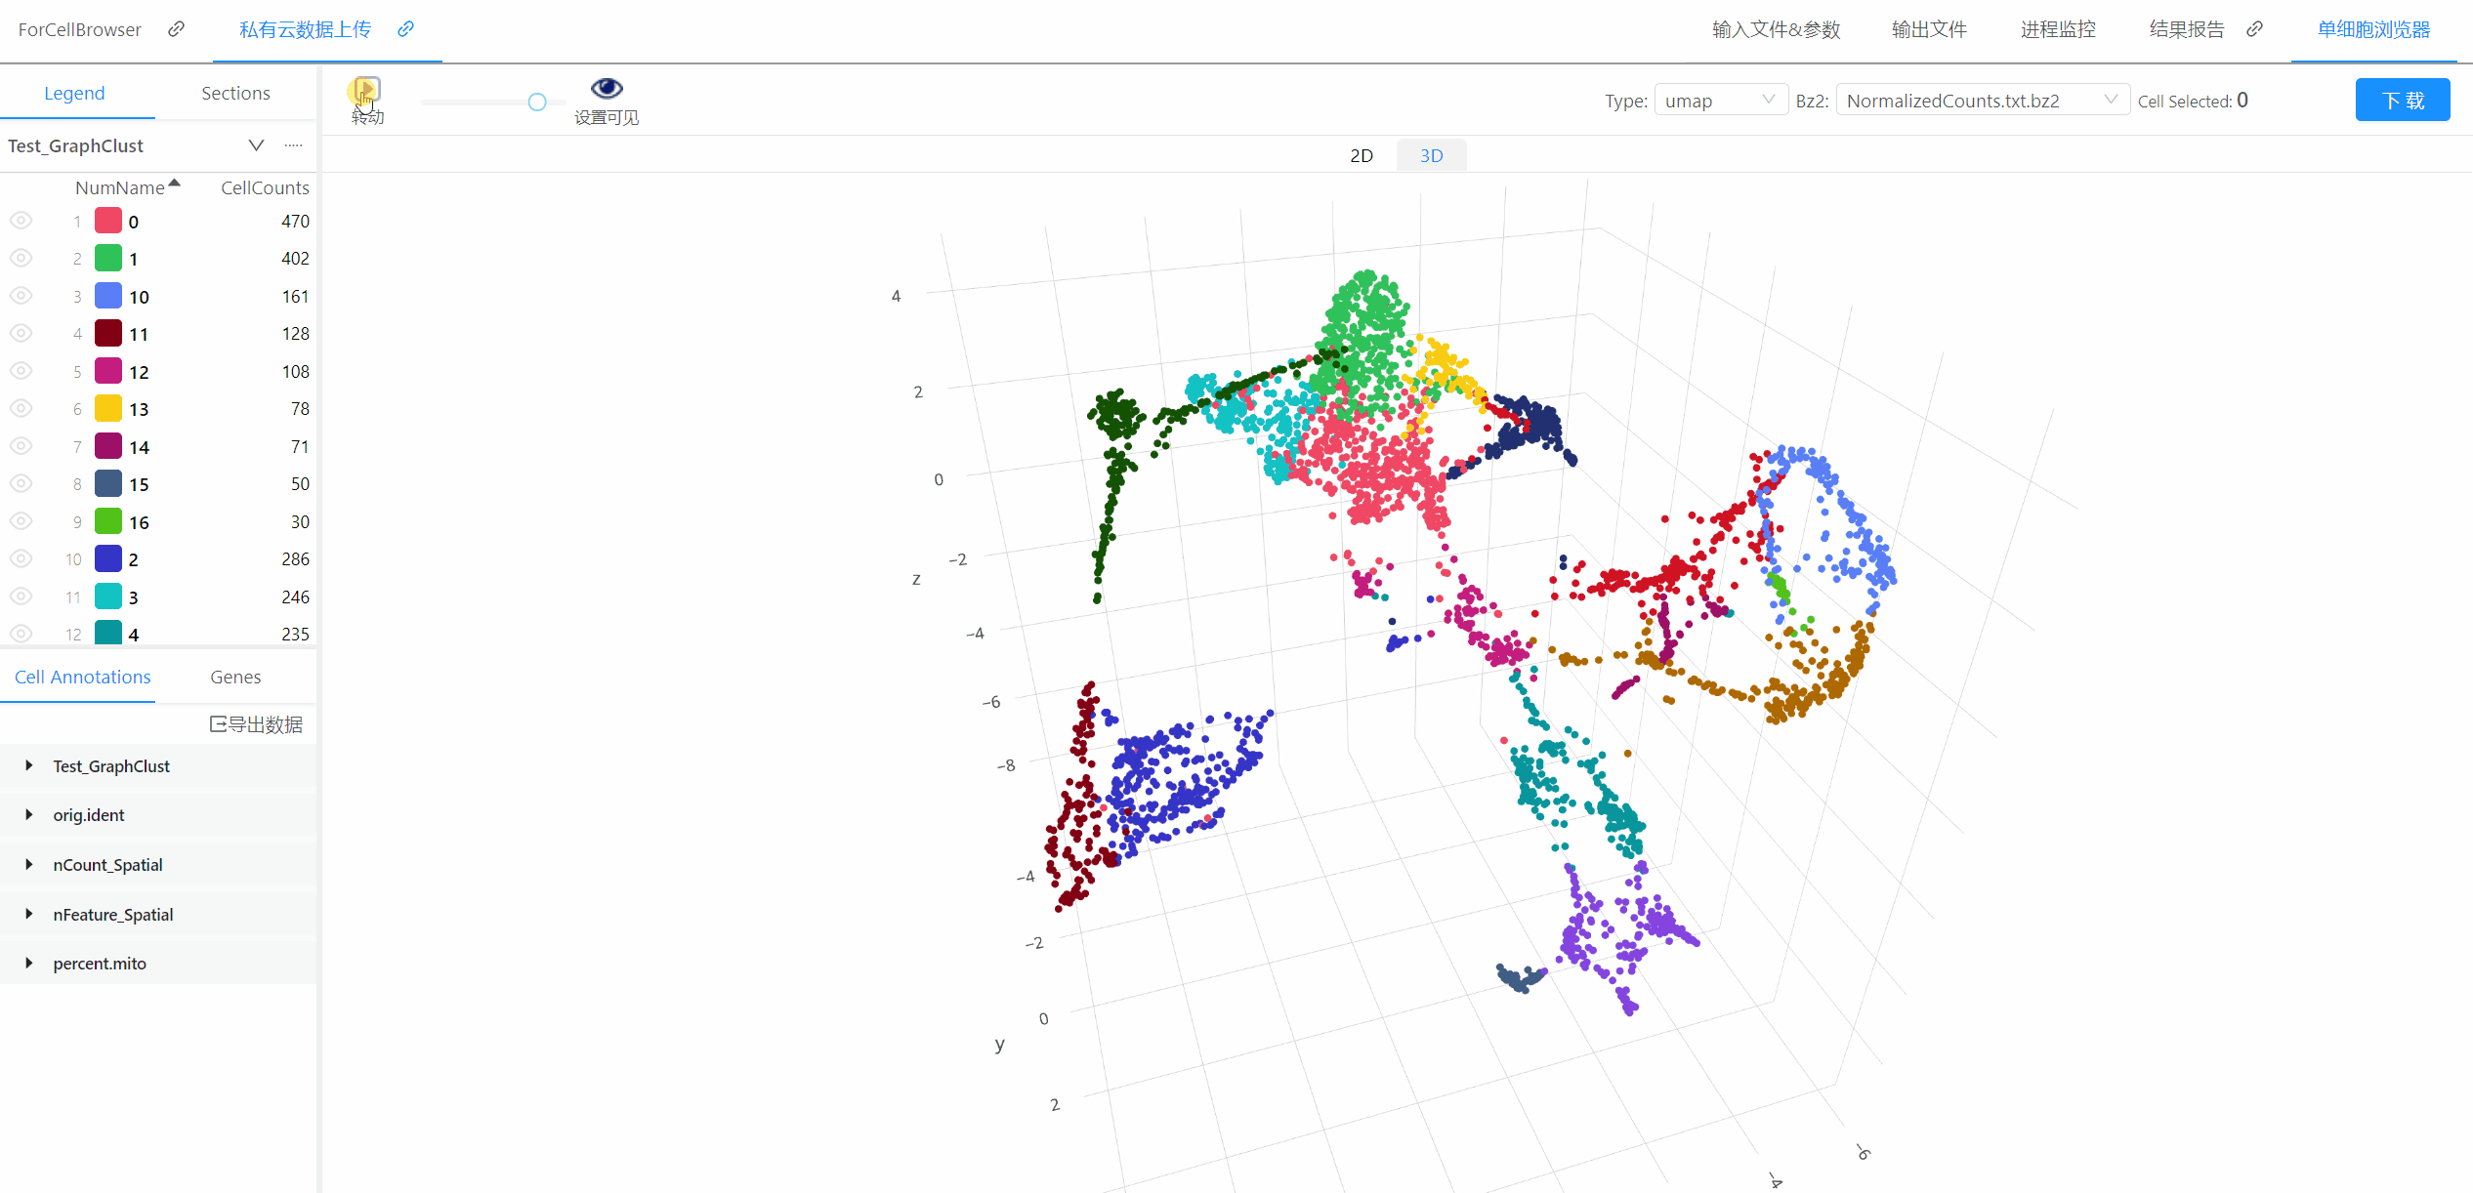Expand the Test_GraphClust annotation

pyautogui.click(x=29, y=765)
